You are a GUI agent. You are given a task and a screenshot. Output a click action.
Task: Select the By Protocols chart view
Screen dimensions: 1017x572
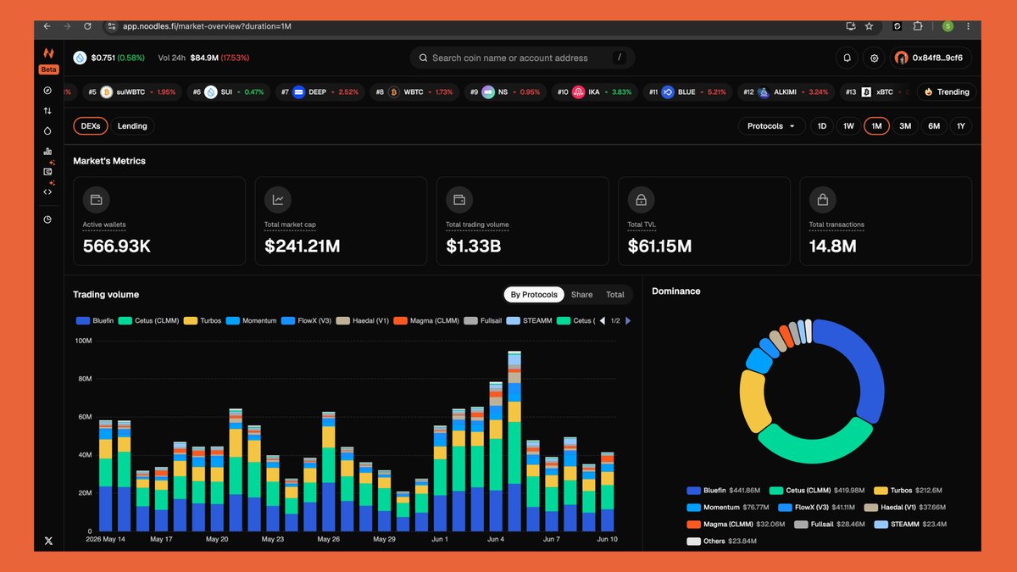pyautogui.click(x=534, y=295)
